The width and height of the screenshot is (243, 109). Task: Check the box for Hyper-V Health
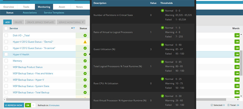6,54
